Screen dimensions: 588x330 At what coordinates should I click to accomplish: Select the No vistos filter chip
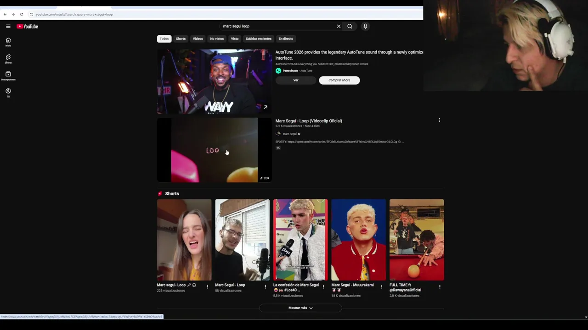tap(217, 38)
